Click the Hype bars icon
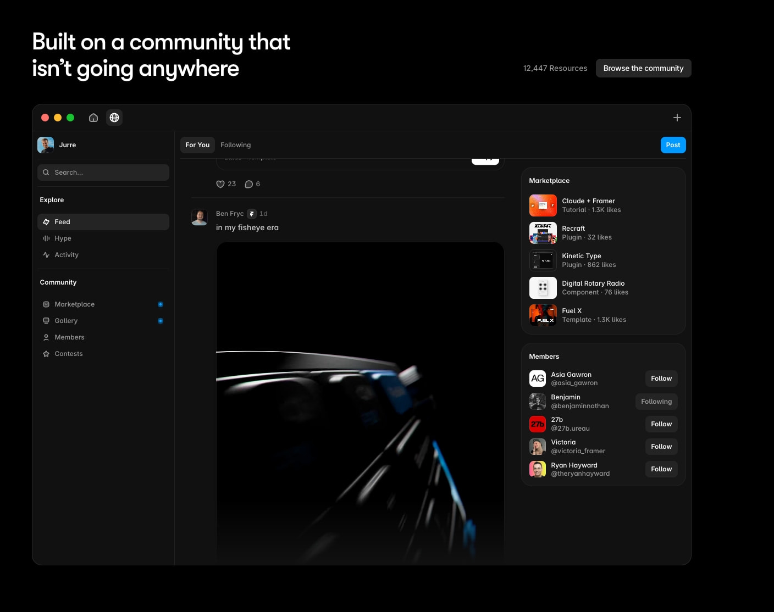Screen dimensions: 774x612 (x=46, y=238)
